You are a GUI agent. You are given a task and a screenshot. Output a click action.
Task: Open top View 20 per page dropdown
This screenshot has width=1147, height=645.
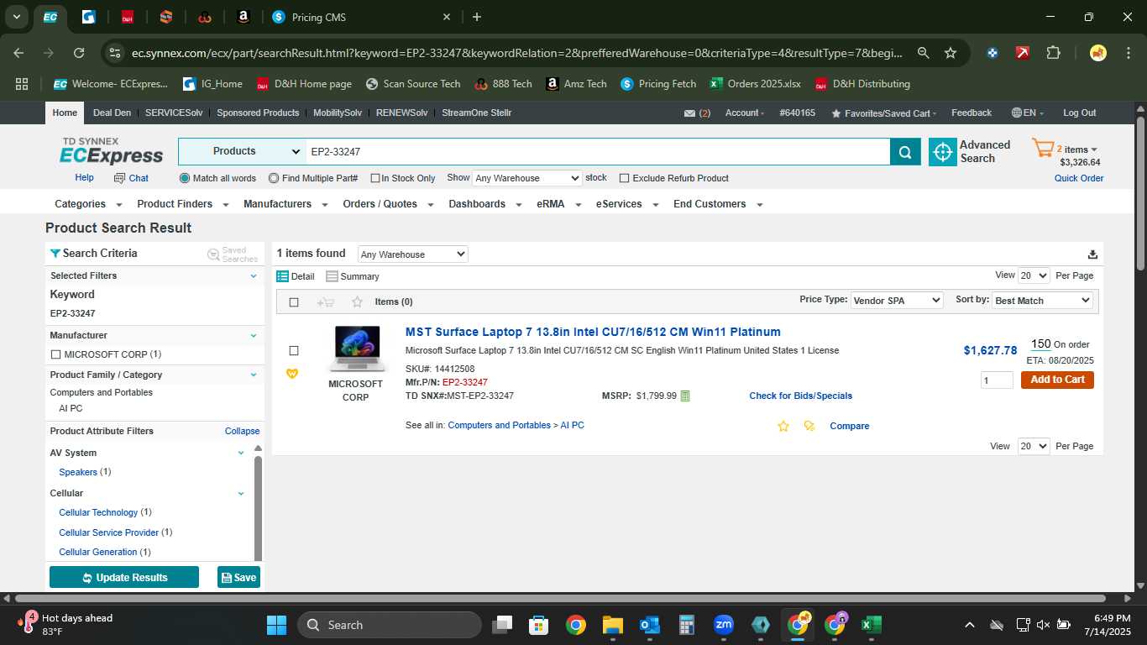click(x=1034, y=275)
